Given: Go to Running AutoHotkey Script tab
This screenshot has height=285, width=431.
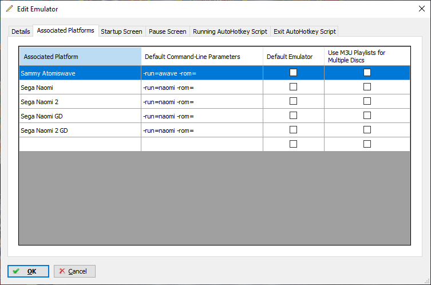Looking at the screenshot, I should coord(230,31).
